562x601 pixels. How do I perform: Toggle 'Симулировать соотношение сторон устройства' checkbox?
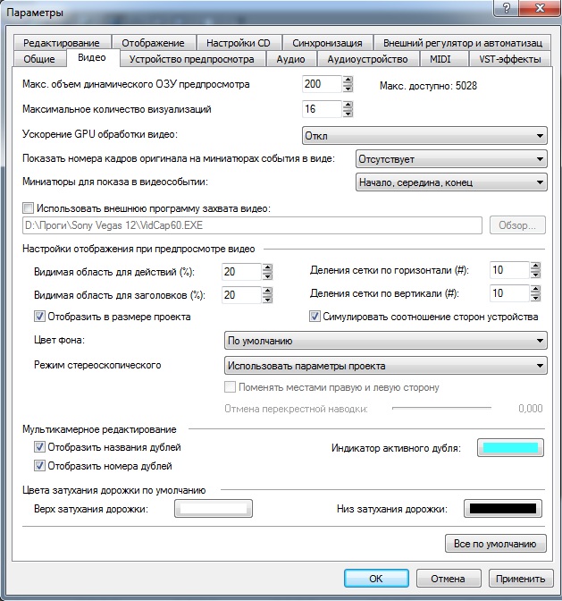coord(315,317)
